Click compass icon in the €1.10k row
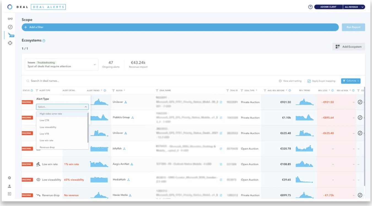 pyautogui.click(x=360, y=118)
